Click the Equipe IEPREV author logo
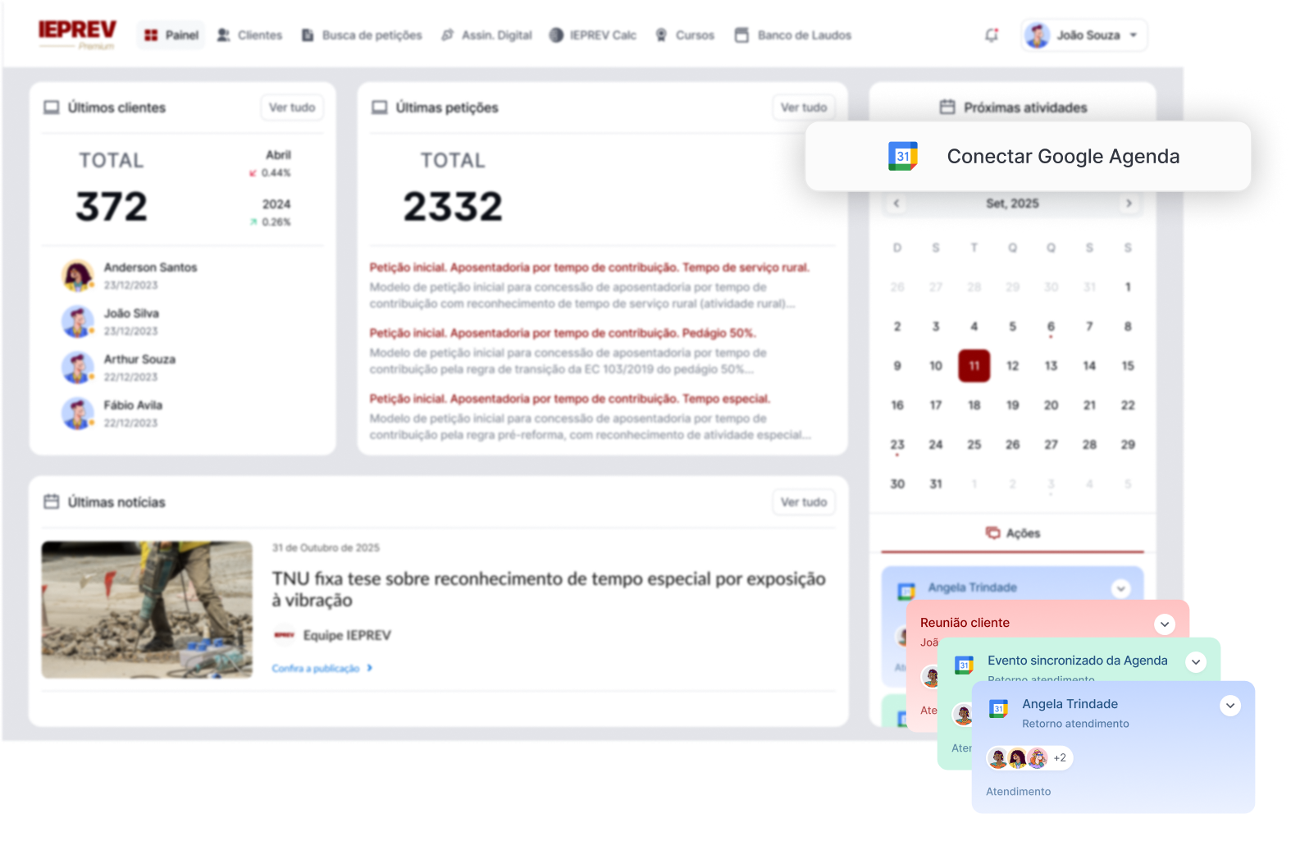Viewport: 1291px width, 855px height. click(x=284, y=635)
